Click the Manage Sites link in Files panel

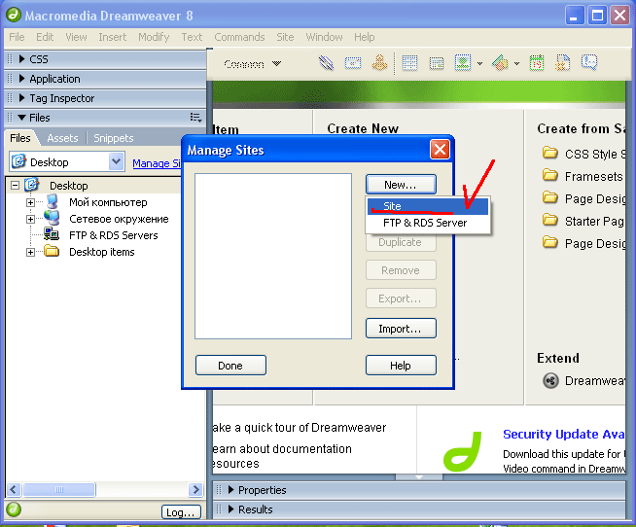point(157,163)
